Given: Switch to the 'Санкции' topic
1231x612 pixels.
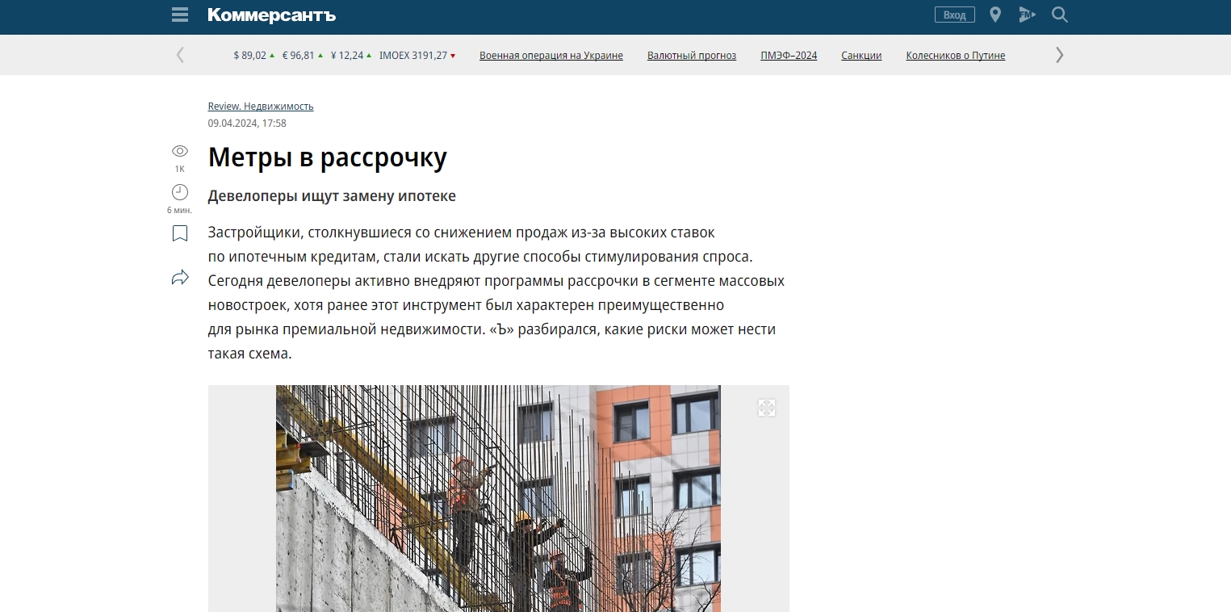Looking at the screenshot, I should coord(860,55).
